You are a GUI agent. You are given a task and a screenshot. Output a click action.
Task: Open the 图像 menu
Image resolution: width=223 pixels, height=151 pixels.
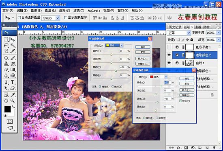coord(36,11)
